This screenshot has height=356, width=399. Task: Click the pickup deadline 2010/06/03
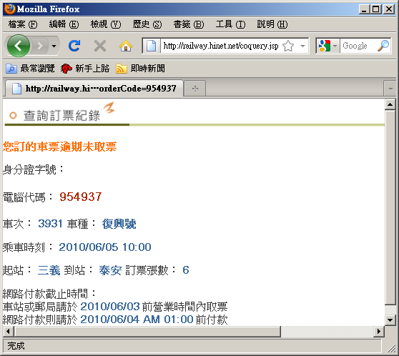[x=110, y=307]
